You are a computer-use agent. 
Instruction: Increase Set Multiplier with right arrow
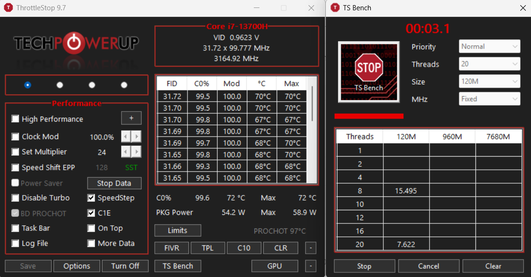coord(136,152)
